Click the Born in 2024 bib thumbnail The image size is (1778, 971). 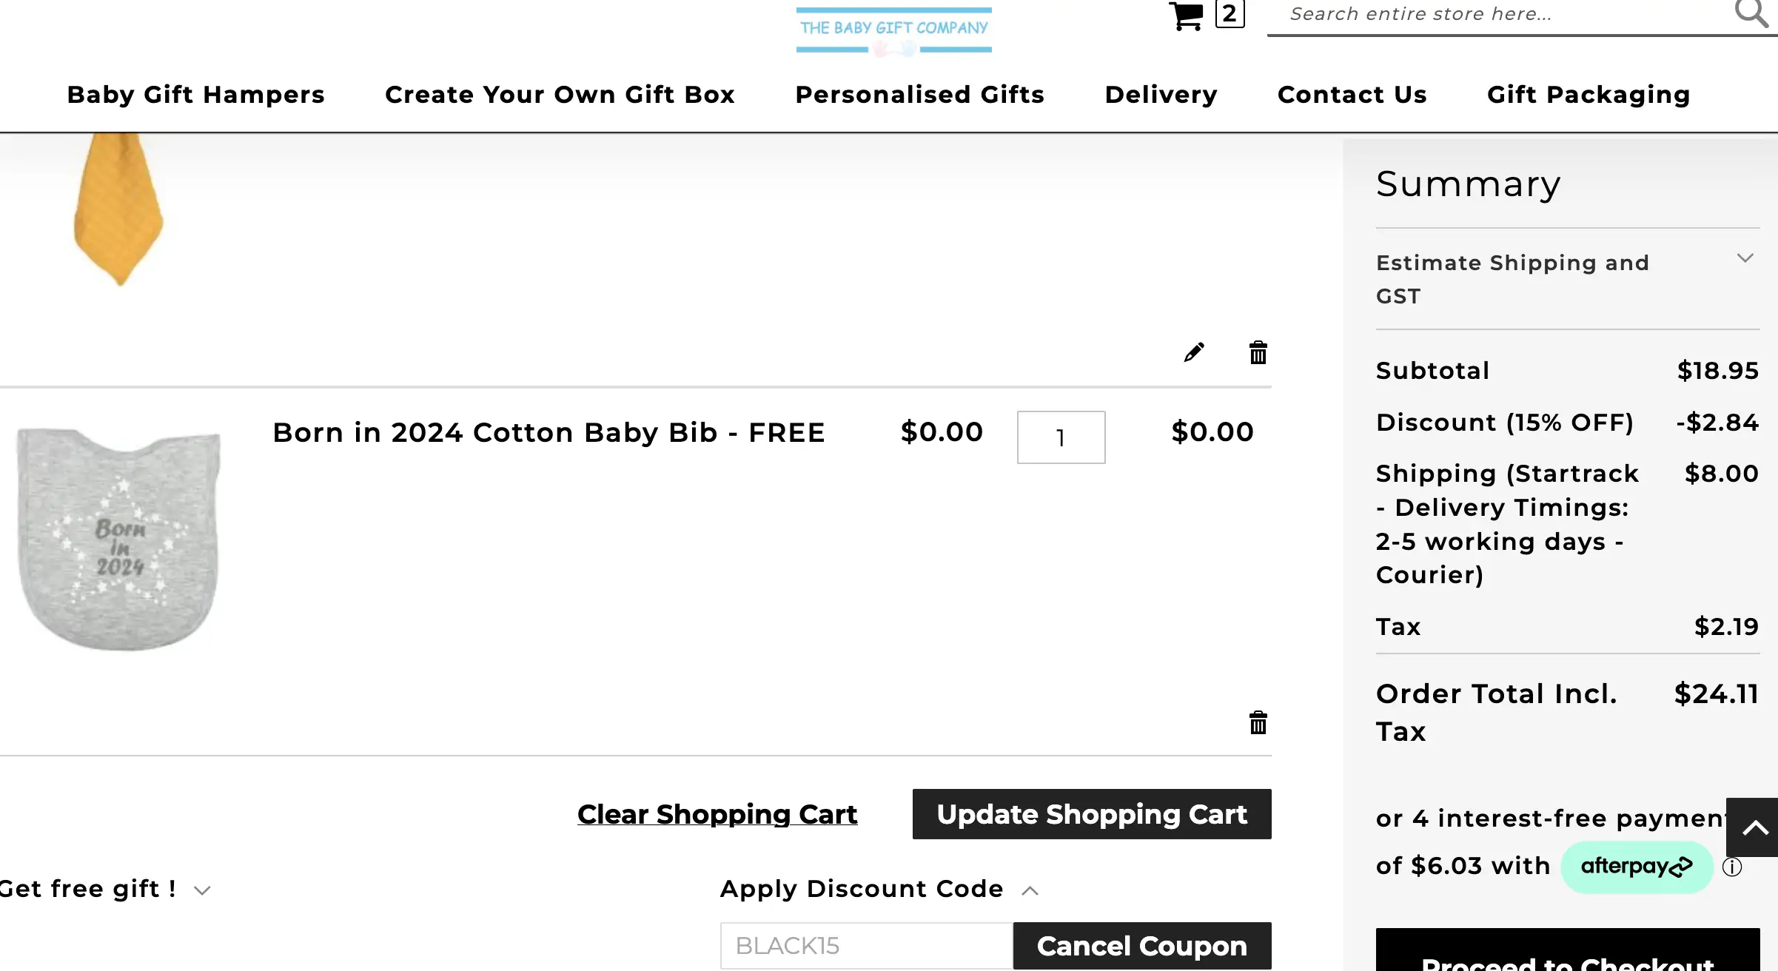point(118,539)
